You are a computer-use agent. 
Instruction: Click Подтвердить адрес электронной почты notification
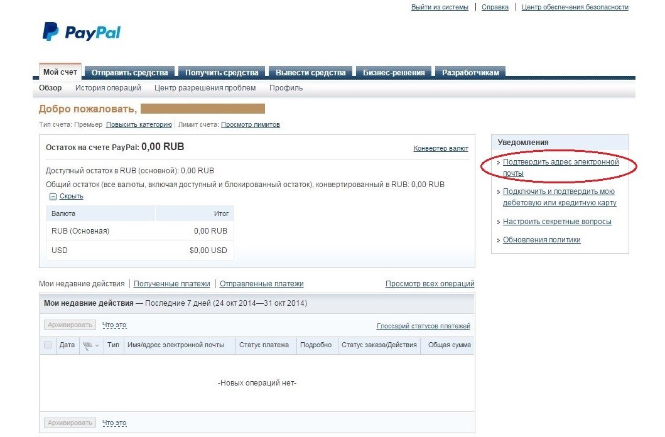coord(561,168)
